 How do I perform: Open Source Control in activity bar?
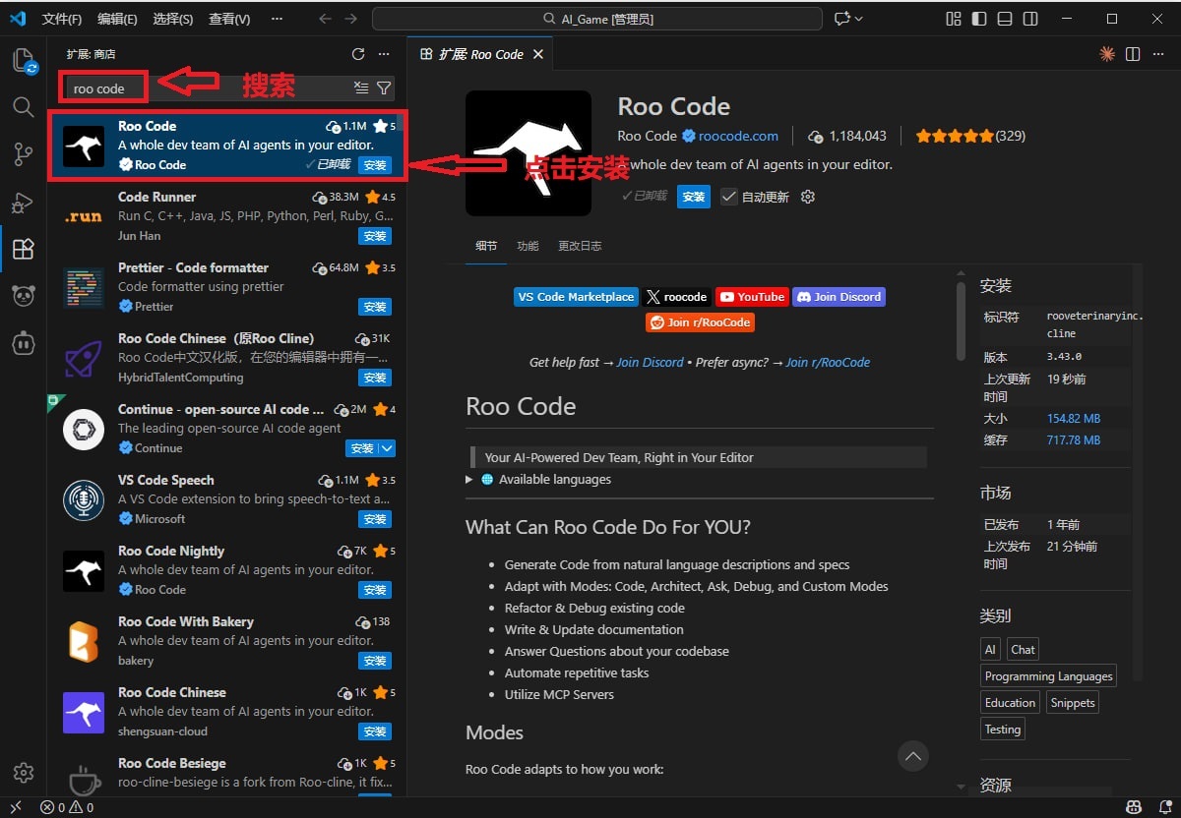pyautogui.click(x=23, y=153)
